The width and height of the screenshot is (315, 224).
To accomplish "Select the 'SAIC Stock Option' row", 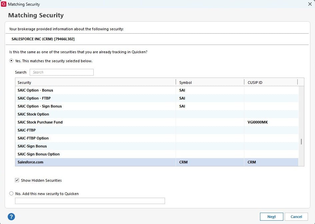I will pyautogui.click(x=157, y=114).
